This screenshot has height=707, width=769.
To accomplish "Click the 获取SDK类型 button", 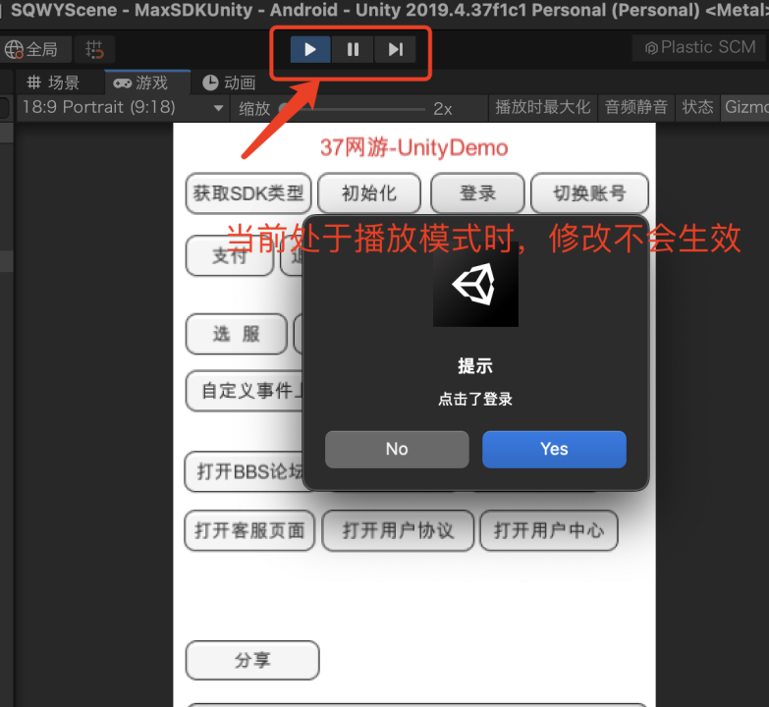I will pyautogui.click(x=248, y=193).
